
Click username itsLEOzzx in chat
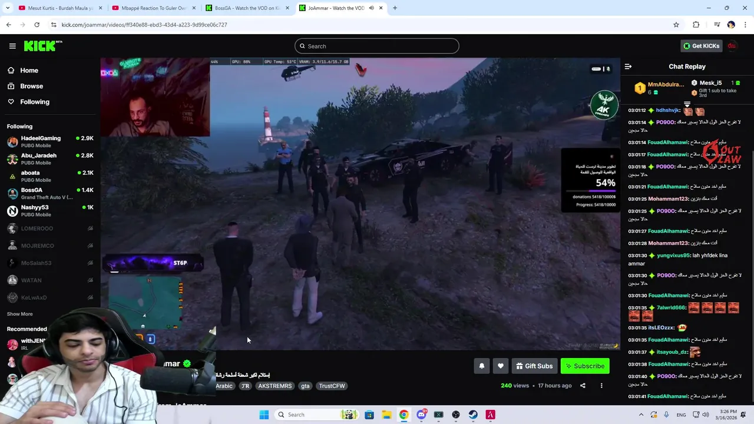tap(661, 327)
